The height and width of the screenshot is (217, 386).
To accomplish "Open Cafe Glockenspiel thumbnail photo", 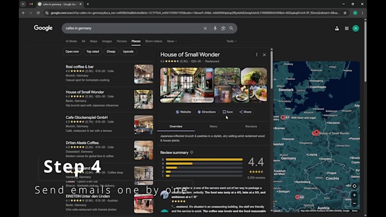I will (144, 125).
